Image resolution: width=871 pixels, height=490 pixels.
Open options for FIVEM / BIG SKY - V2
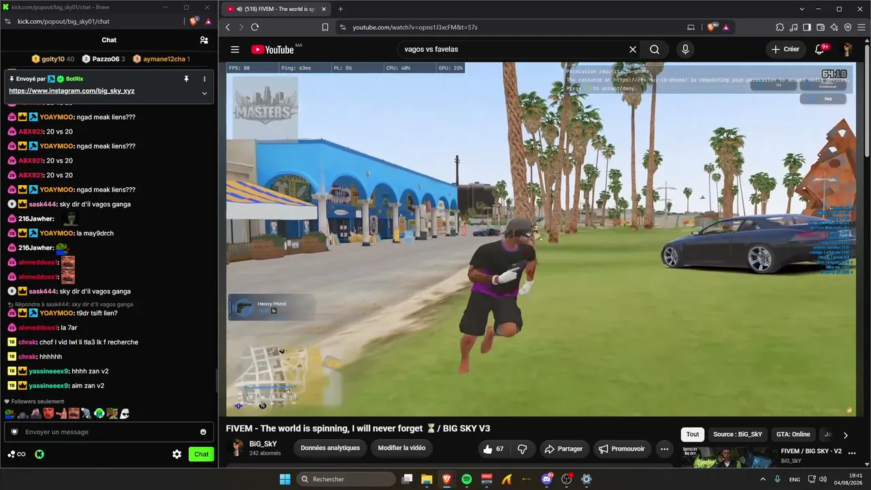pyautogui.click(x=852, y=453)
